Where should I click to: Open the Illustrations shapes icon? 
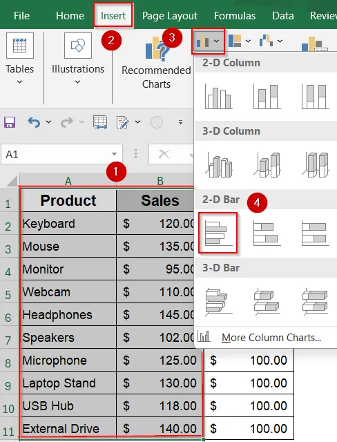(78, 46)
